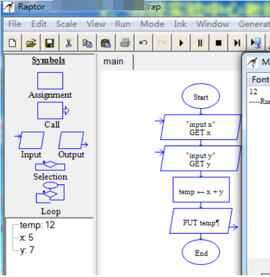Pause the flowchart execution
The width and height of the screenshot is (270, 277).
[x=200, y=43]
